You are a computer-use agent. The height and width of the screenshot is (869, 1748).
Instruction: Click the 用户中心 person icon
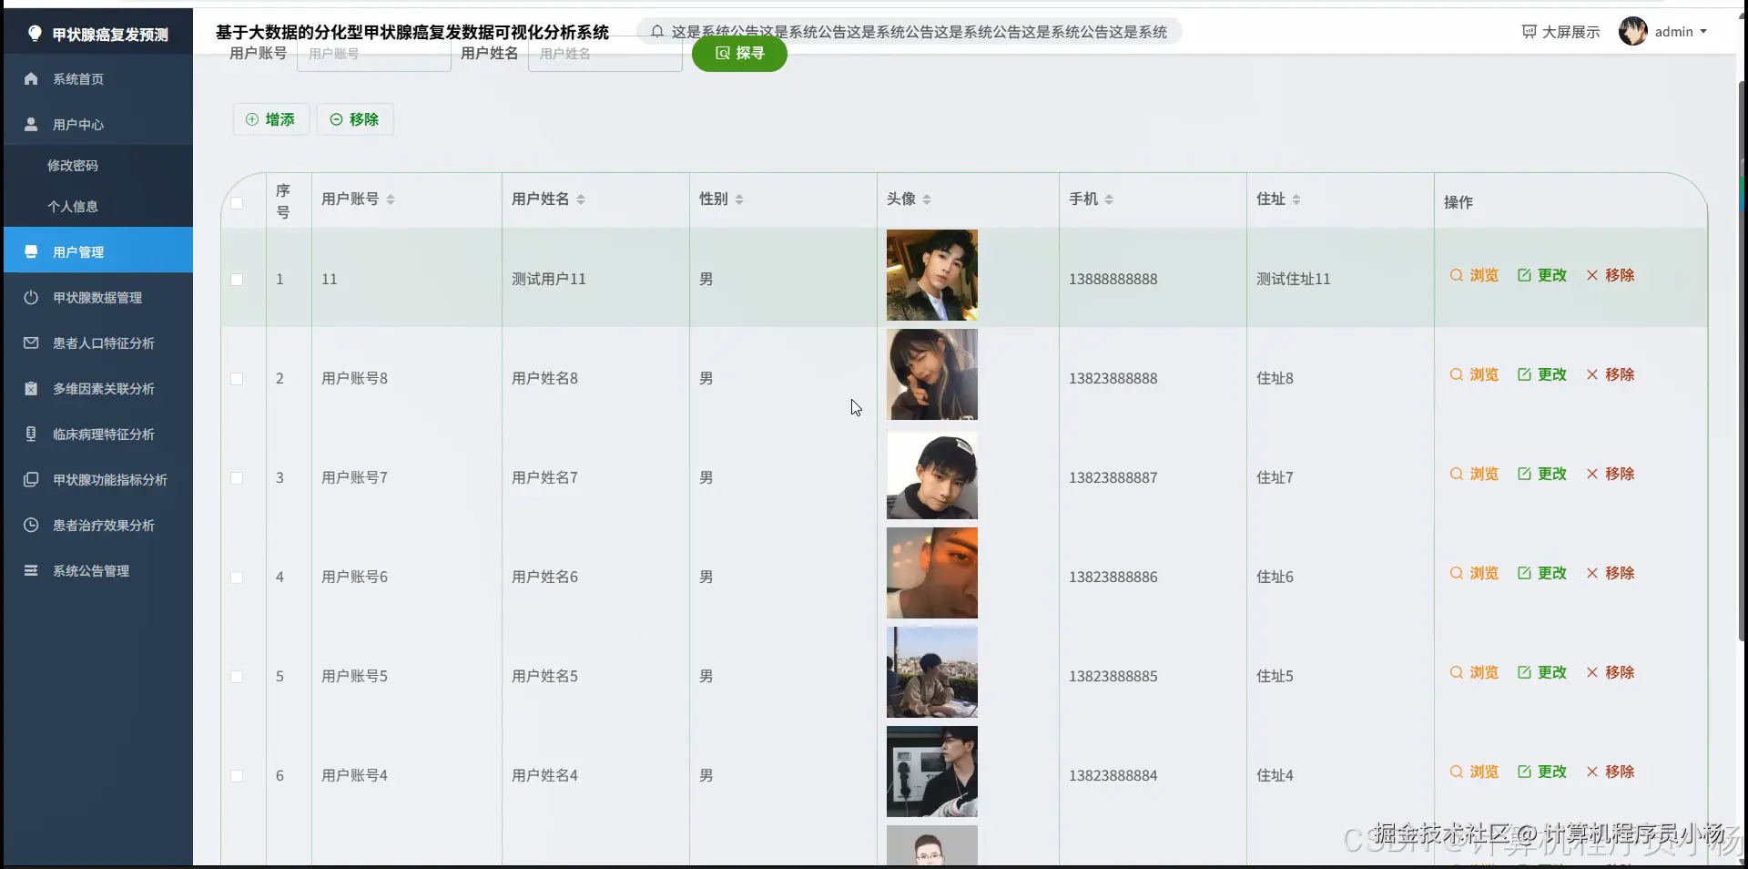[x=31, y=125]
